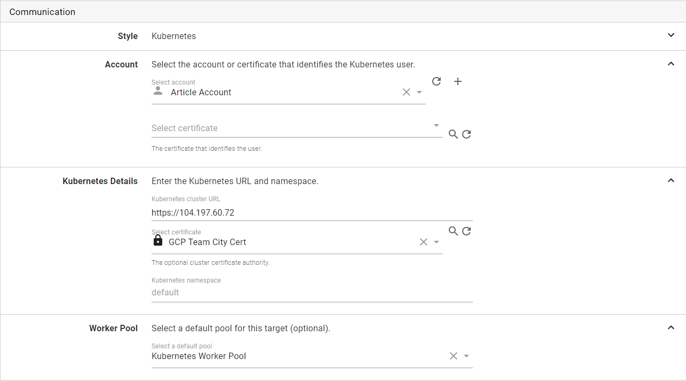Click the lock icon beside GCP Team City Cert
Screen dimensions: 686x381
pyautogui.click(x=158, y=241)
